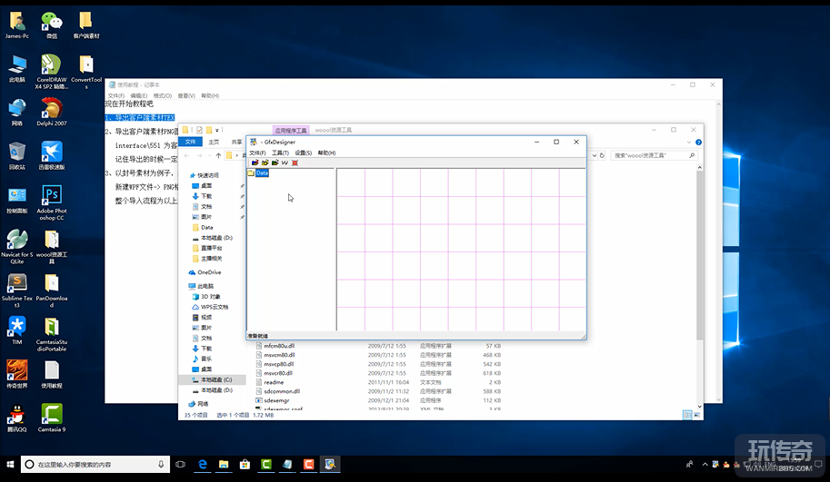The image size is (830, 482).
Task: Open CorelDRAW X4 desktop shortcut
Action: 52,64
